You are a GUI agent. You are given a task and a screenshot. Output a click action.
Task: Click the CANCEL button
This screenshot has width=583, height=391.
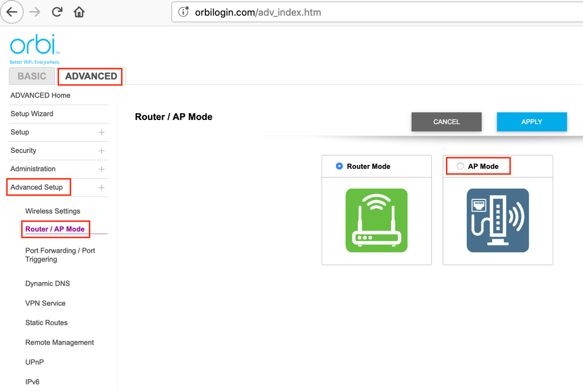click(446, 122)
